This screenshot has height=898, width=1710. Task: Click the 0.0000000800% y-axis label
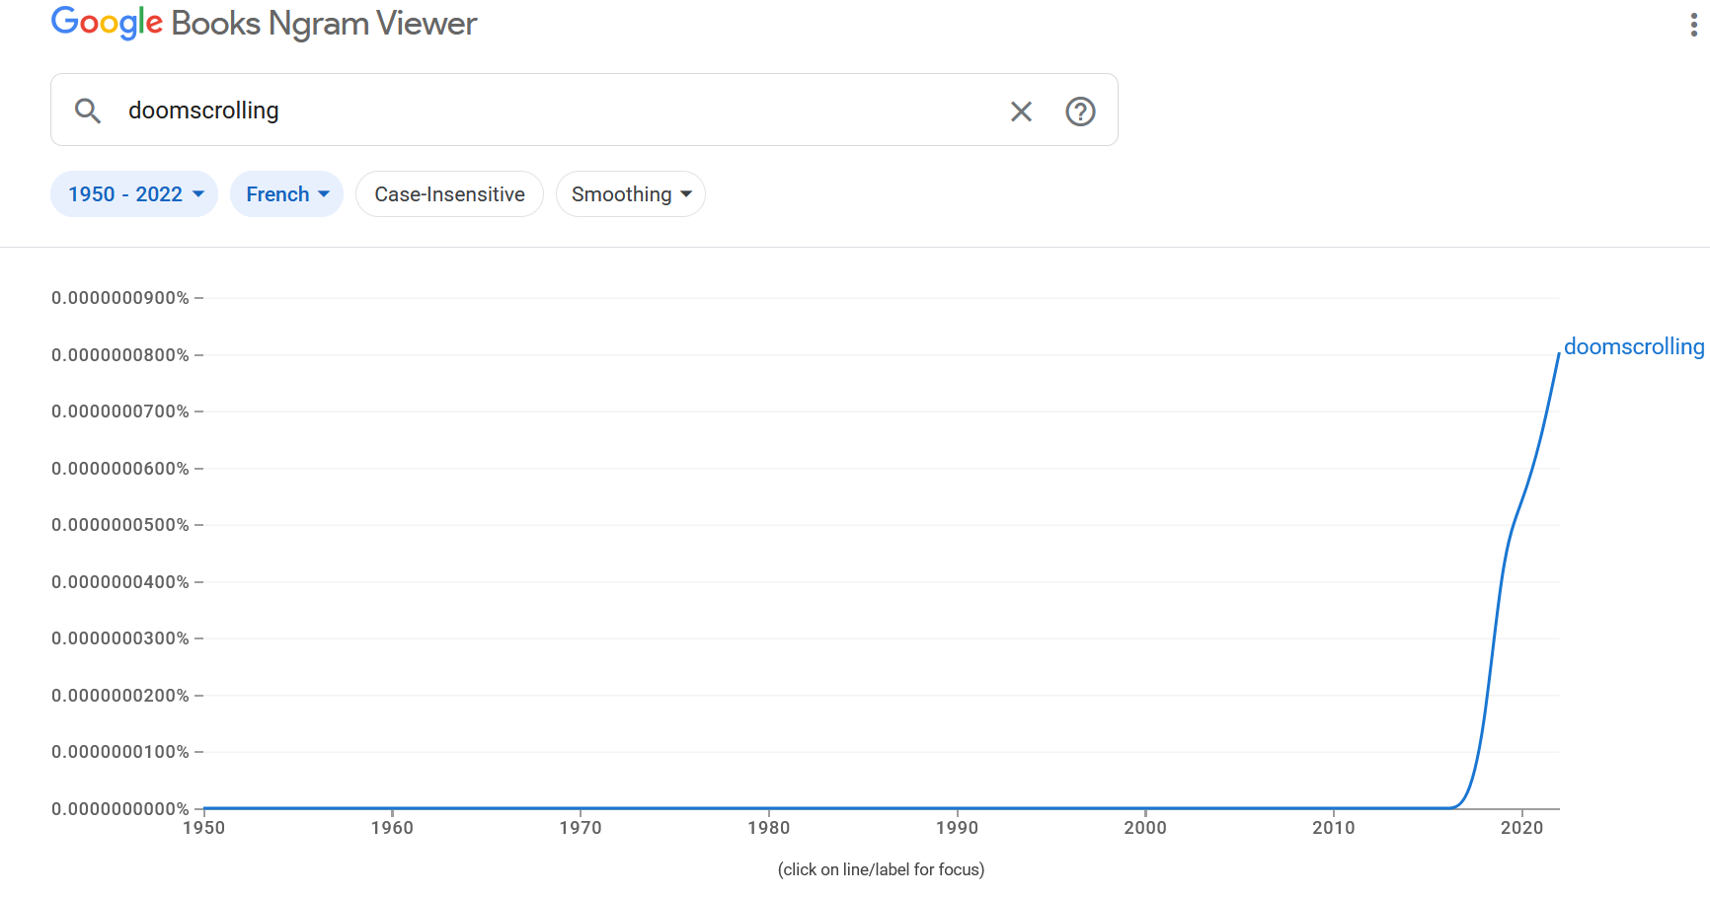click(120, 355)
